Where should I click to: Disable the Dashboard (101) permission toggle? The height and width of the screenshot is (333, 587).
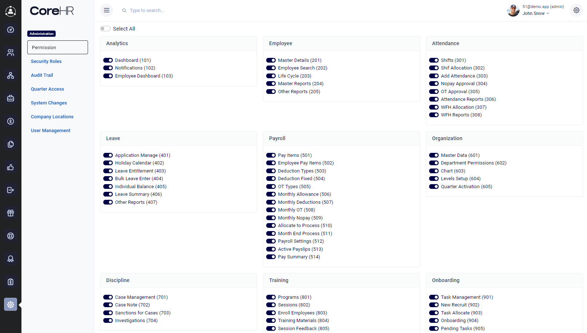coord(108,60)
